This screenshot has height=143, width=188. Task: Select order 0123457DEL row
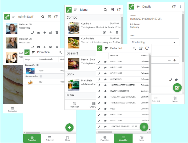[122, 79]
